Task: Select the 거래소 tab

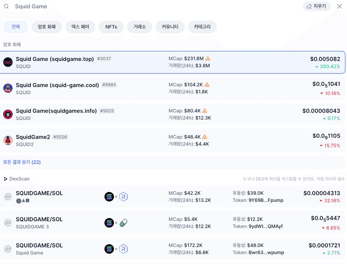Action: 140,27
